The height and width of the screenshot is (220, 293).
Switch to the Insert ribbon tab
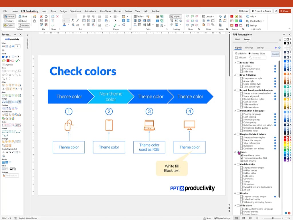pyautogui.click(x=44, y=11)
